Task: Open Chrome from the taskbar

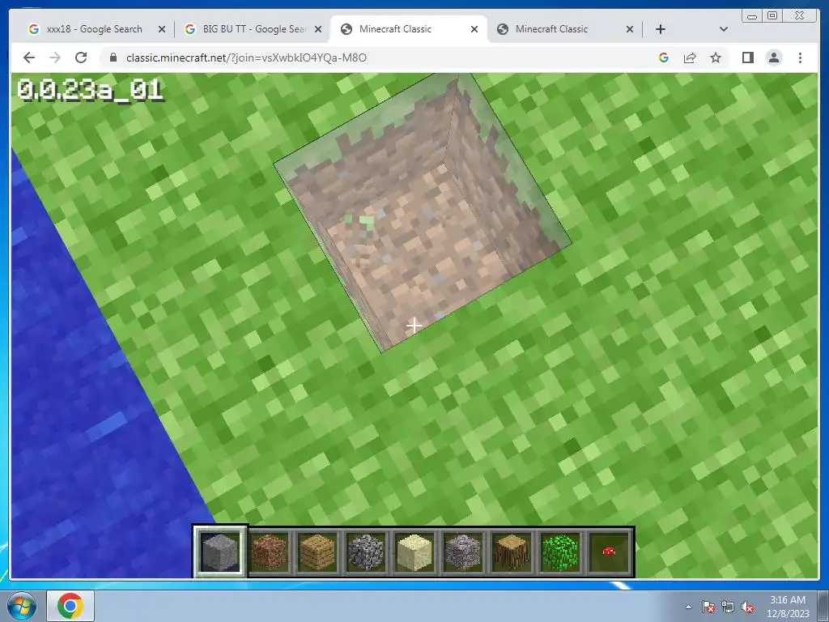Action: tap(70, 606)
